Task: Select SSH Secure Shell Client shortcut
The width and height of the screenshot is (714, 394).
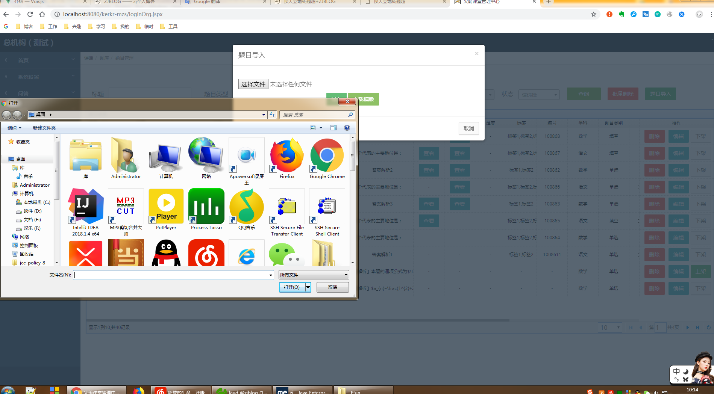Action: click(327, 206)
